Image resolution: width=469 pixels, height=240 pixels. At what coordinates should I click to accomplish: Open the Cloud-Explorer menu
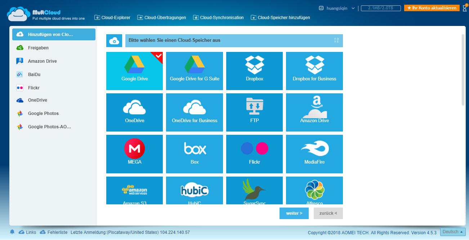point(112,17)
